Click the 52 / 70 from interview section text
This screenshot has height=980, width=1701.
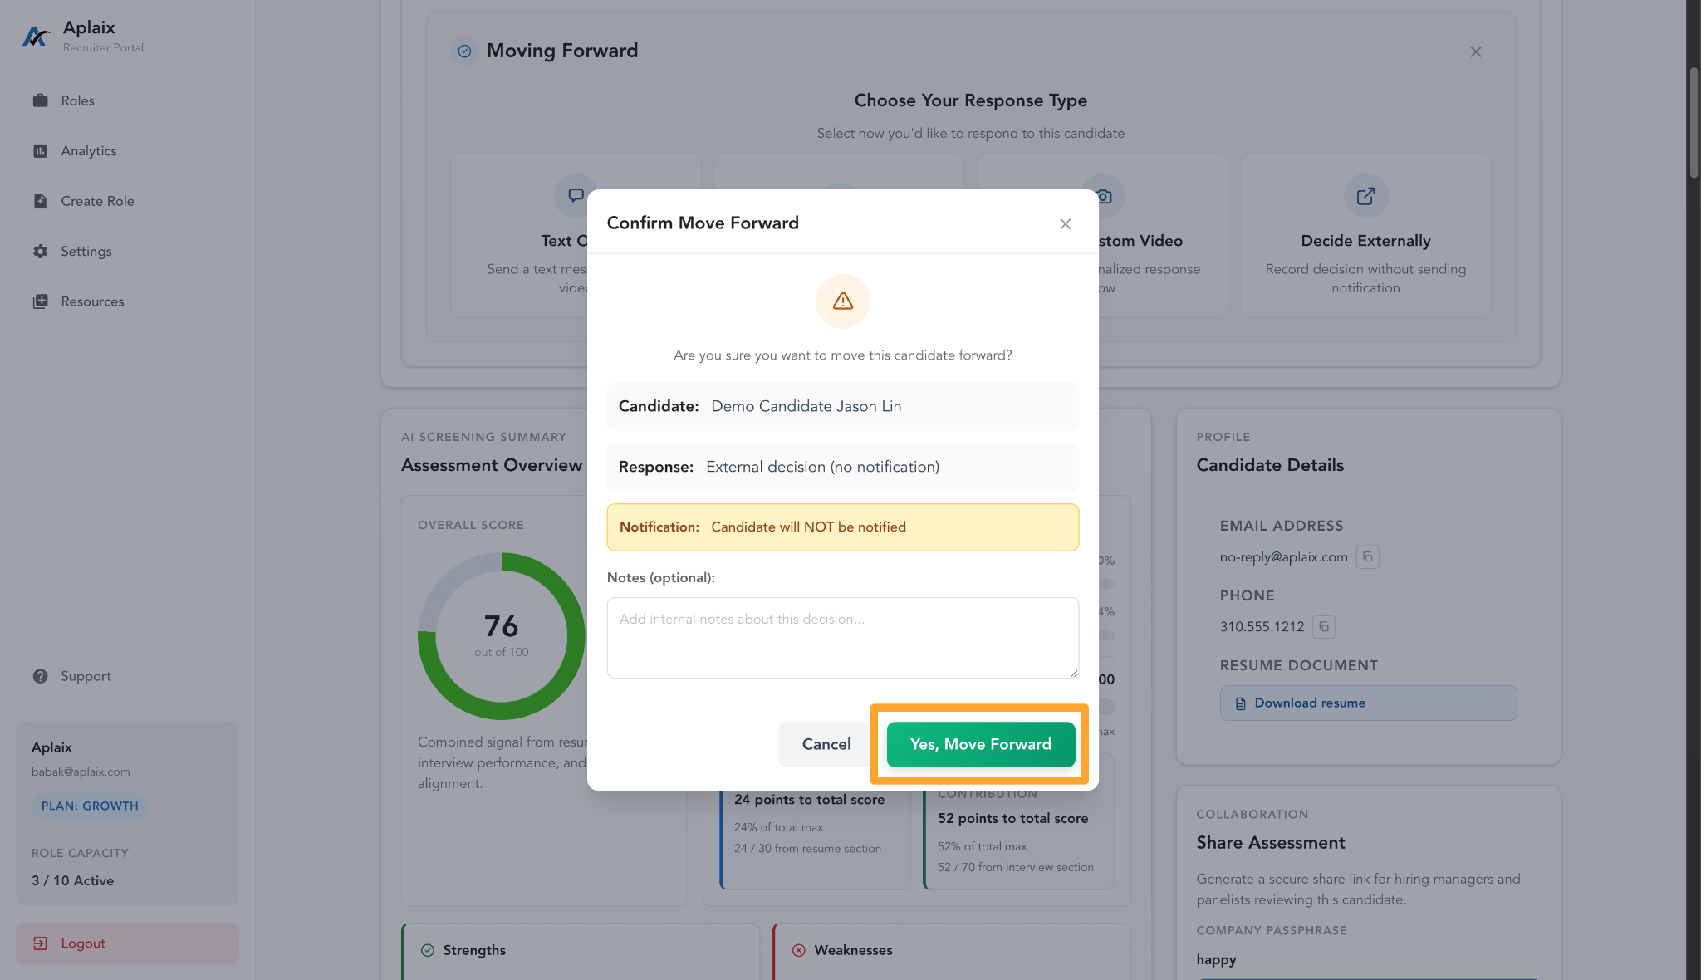tap(1015, 868)
